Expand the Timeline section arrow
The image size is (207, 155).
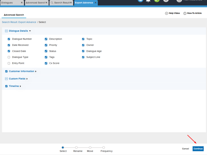click(x=20, y=86)
